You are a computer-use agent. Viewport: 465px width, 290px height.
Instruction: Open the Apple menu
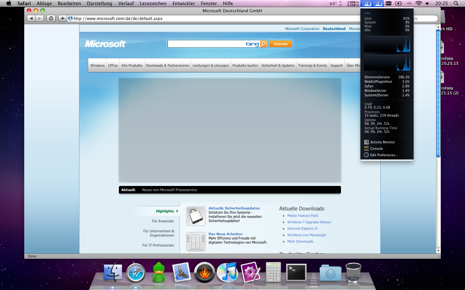9,3
